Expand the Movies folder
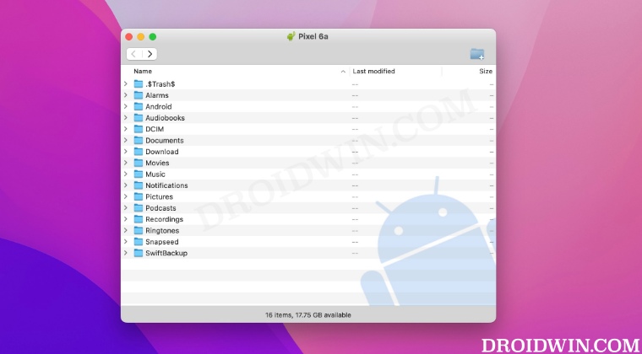This screenshot has height=354, width=642. [x=126, y=163]
